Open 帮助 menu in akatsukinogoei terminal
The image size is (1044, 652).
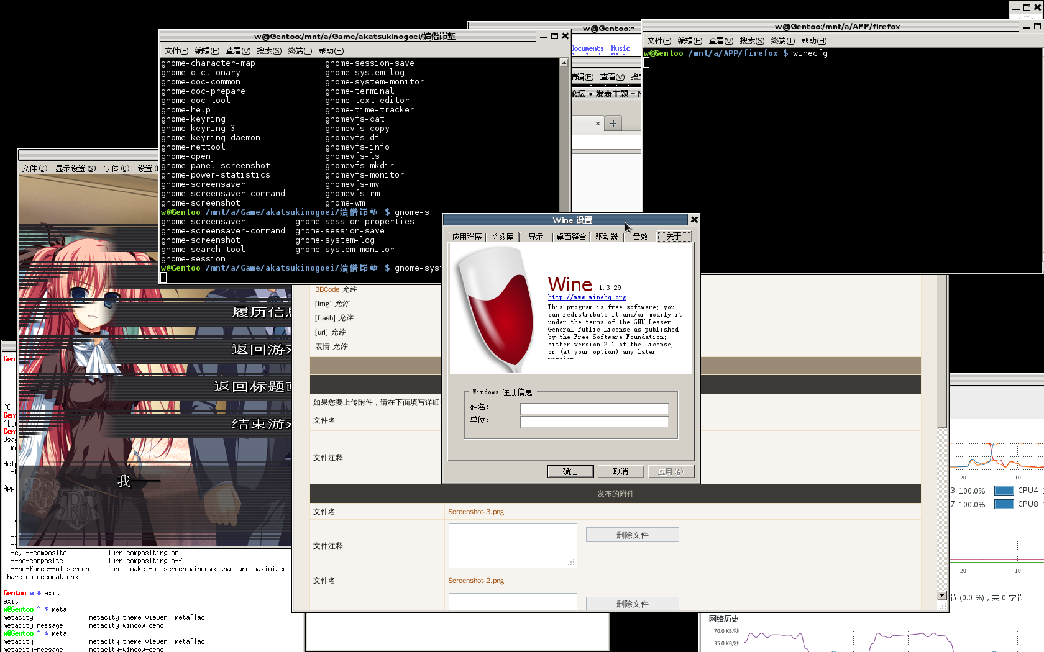tap(331, 51)
